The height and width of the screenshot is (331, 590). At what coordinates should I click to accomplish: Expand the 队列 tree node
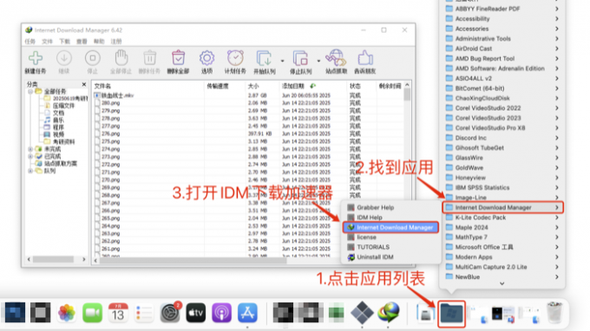click(x=30, y=171)
